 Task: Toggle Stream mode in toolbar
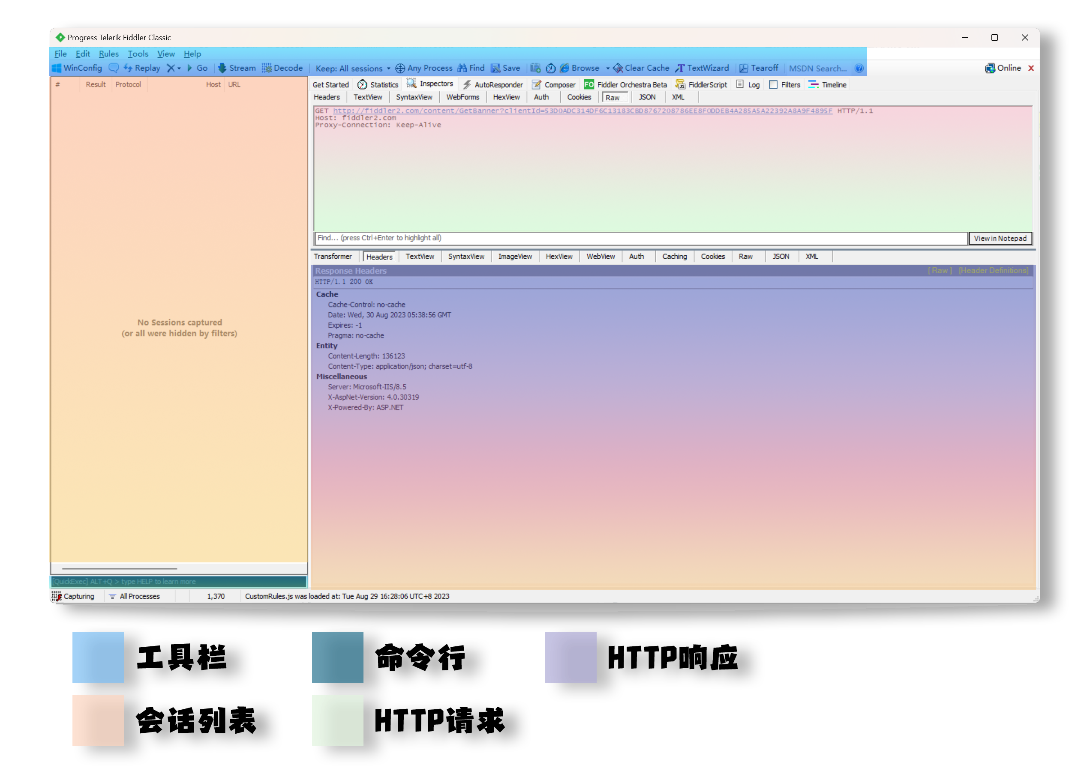[237, 68]
